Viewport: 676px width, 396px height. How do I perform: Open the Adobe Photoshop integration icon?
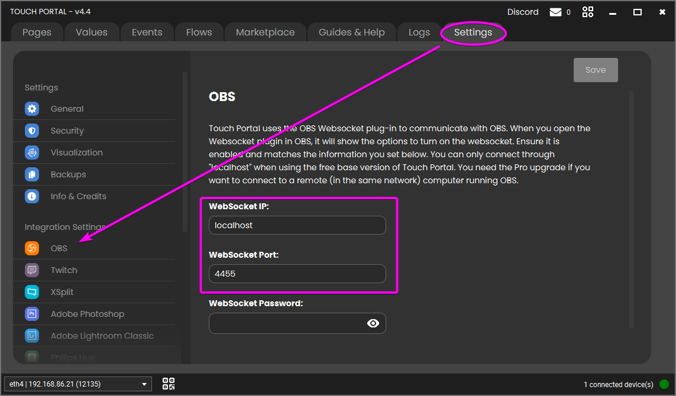[32, 314]
